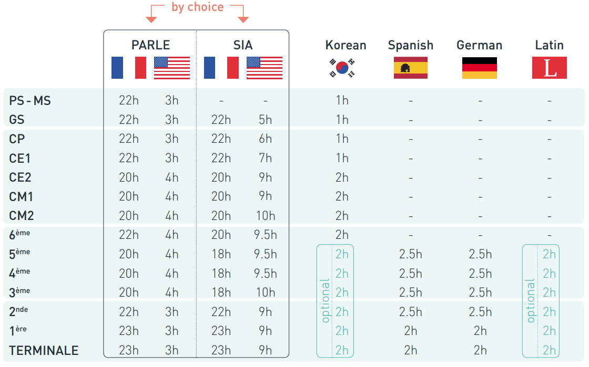Click the 5h cell in the GS row
589x367 pixels.
click(265, 120)
